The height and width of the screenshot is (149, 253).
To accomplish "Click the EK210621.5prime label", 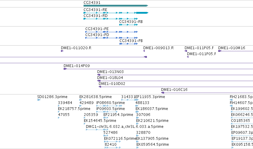I will coord(152,121).
